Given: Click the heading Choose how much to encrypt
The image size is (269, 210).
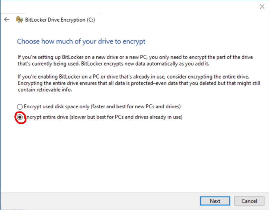Looking at the screenshot, I should pyautogui.click(x=81, y=41).
